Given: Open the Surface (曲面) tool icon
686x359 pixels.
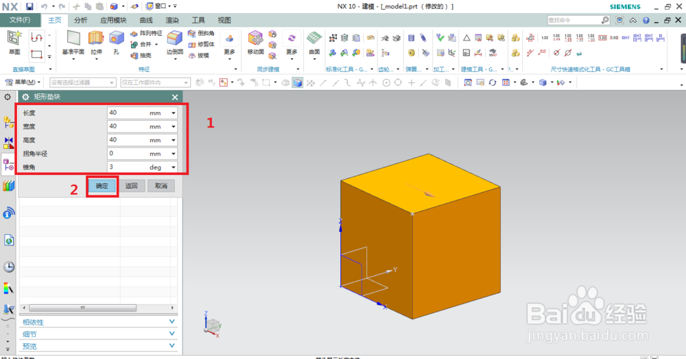Looking at the screenshot, I should pyautogui.click(x=314, y=38).
